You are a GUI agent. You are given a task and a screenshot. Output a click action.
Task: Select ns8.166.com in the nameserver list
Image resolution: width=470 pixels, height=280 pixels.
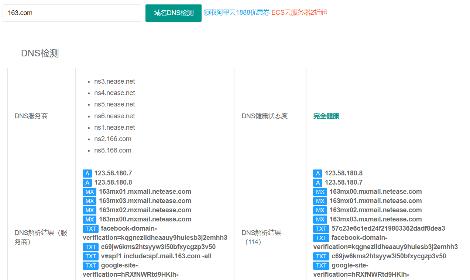pos(113,150)
